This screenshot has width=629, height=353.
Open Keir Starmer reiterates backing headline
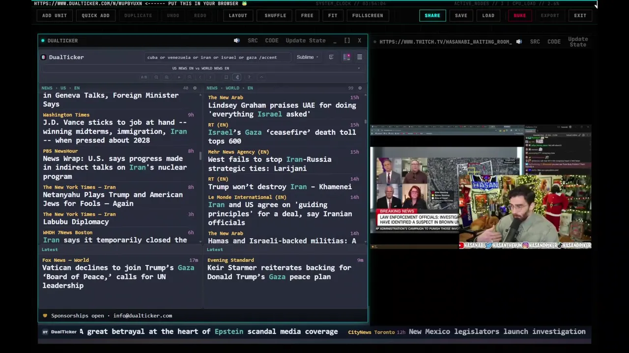point(279,273)
